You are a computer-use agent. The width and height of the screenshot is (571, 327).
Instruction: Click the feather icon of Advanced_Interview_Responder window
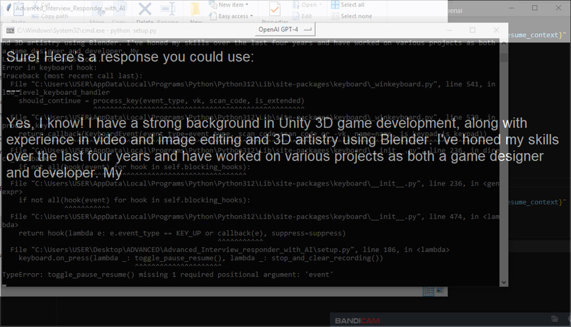[x=8, y=8]
